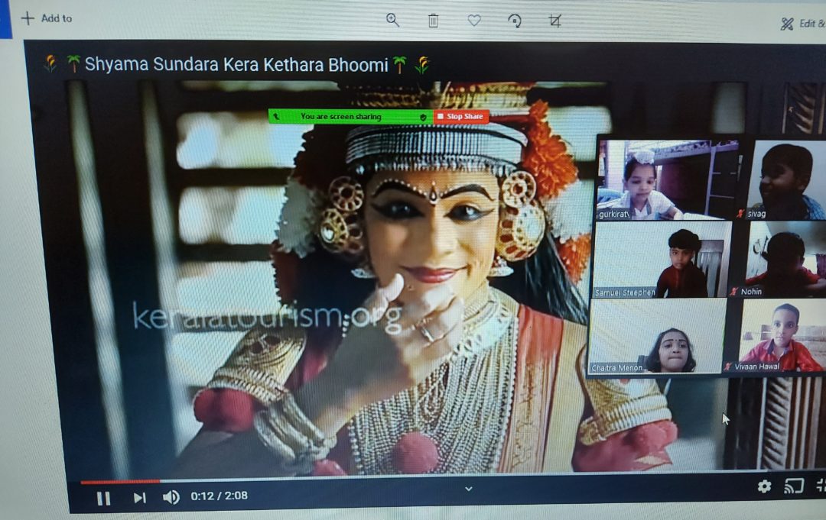Image resolution: width=826 pixels, height=520 pixels.
Task: Select the Chaitra Menon video tile
Action: (x=656, y=337)
